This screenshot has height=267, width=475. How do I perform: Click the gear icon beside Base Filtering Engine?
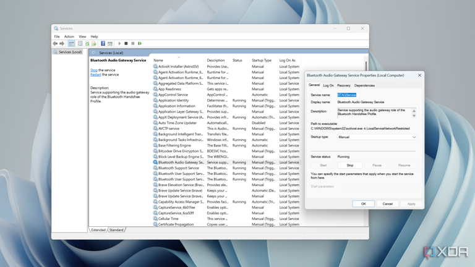155,145
